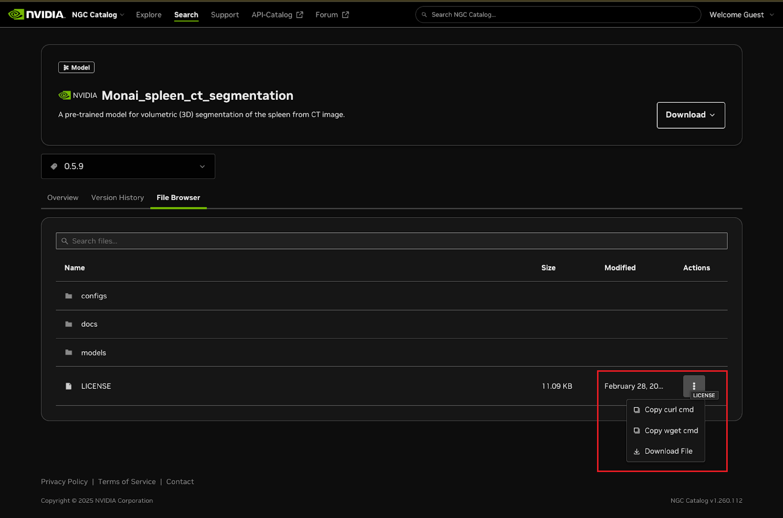783x518 pixels.
Task: Sort files by the Name column
Action: tap(74, 268)
